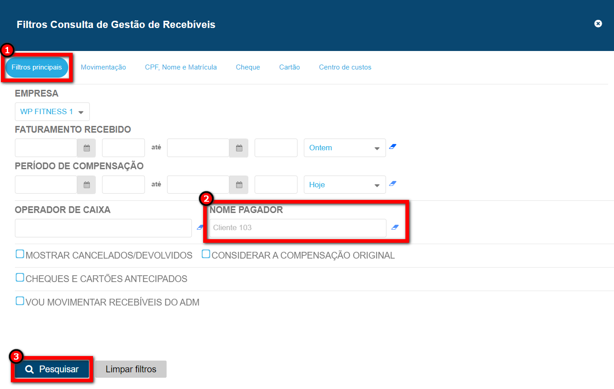Screen dimensions: 614x389
Task: Expand the Hoje period dropdown
Action: click(x=344, y=185)
